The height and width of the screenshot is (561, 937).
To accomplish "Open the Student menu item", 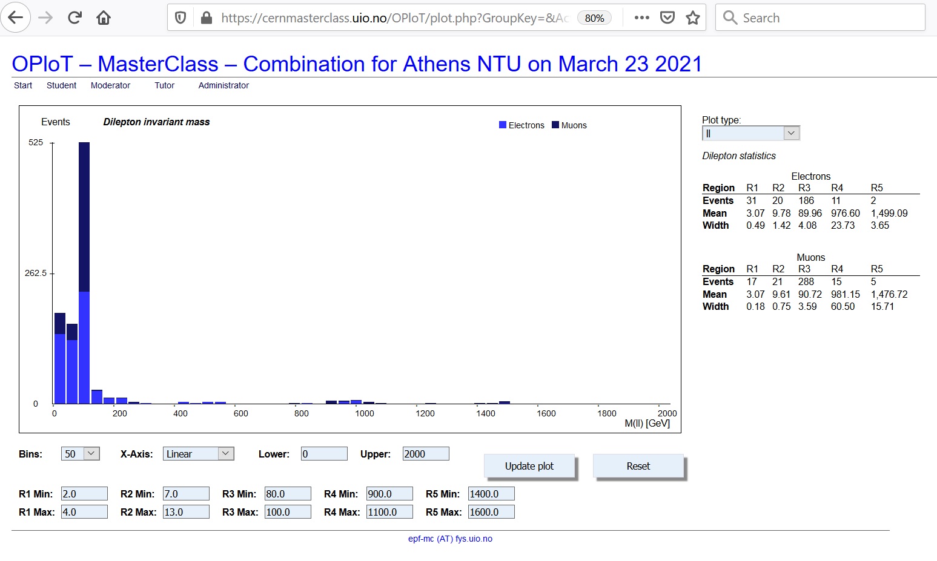I will (61, 85).
